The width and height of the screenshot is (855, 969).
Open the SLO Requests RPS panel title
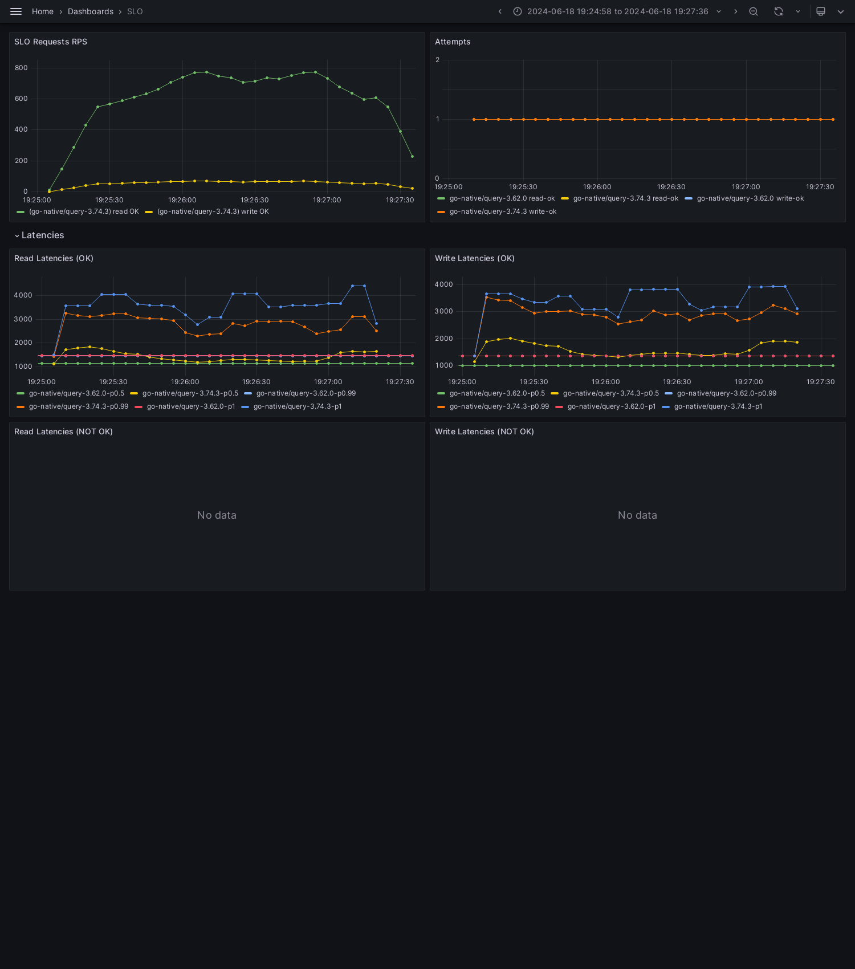click(51, 42)
